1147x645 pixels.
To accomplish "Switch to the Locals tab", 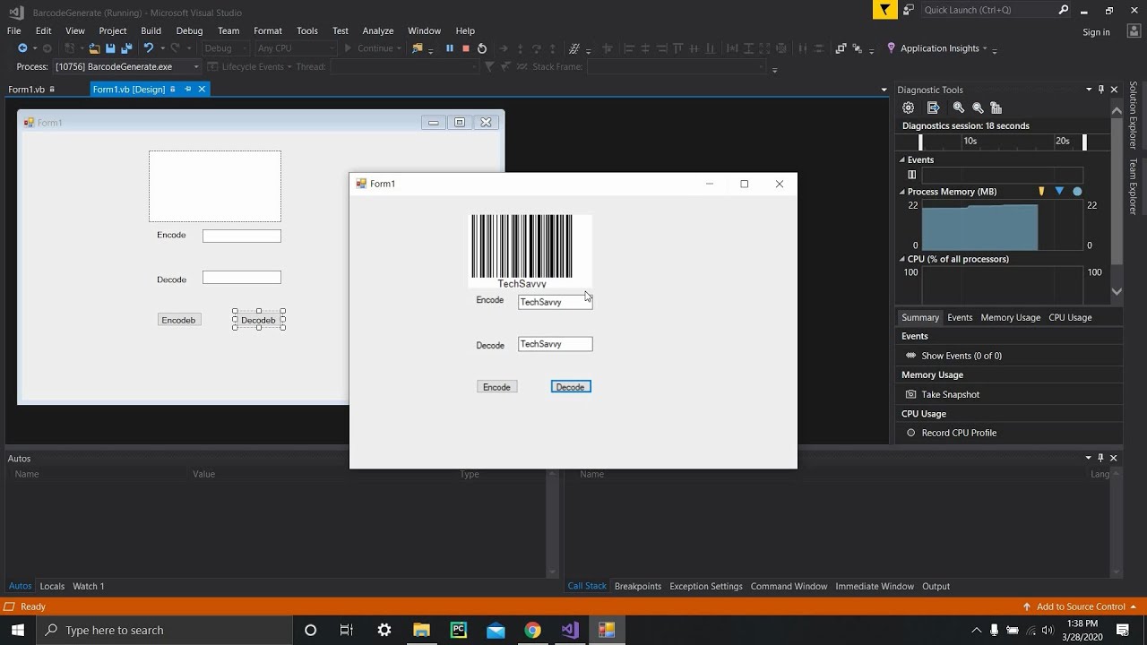I will pos(52,586).
